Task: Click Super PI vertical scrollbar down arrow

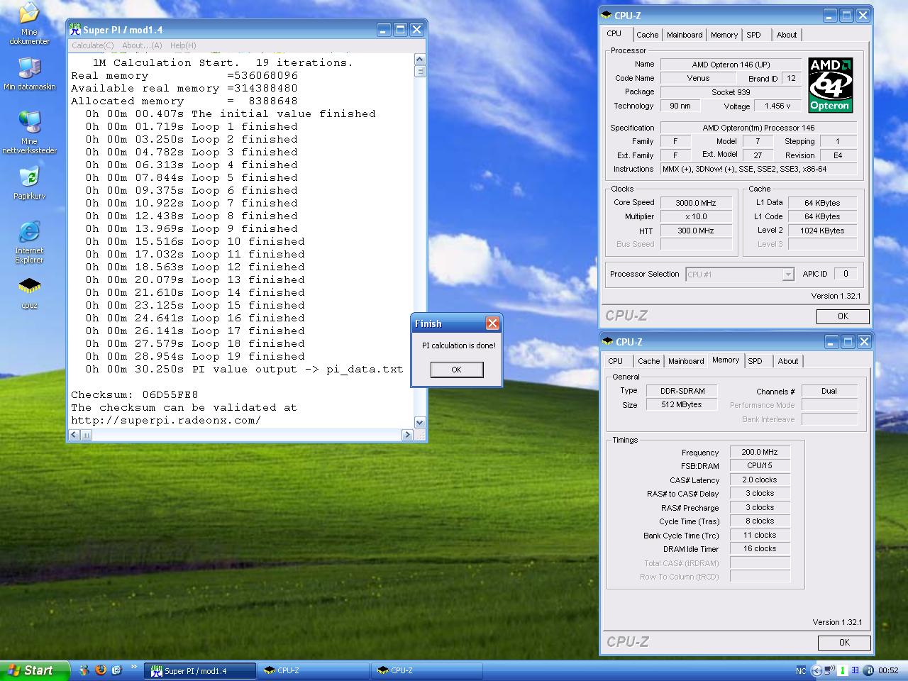Action: point(419,422)
